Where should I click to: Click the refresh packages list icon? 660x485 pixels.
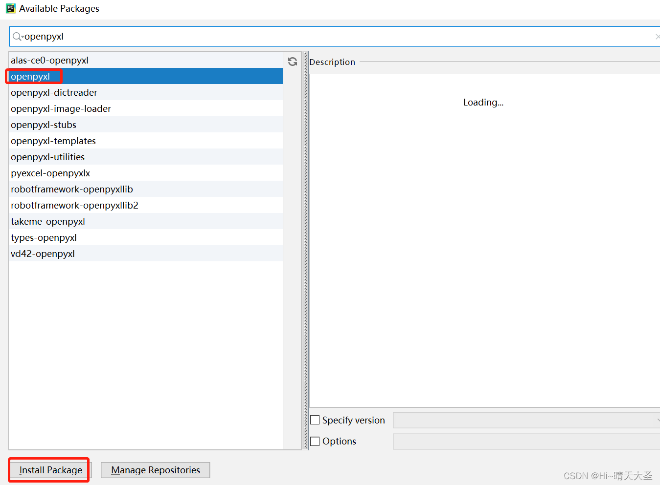point(293,62)
